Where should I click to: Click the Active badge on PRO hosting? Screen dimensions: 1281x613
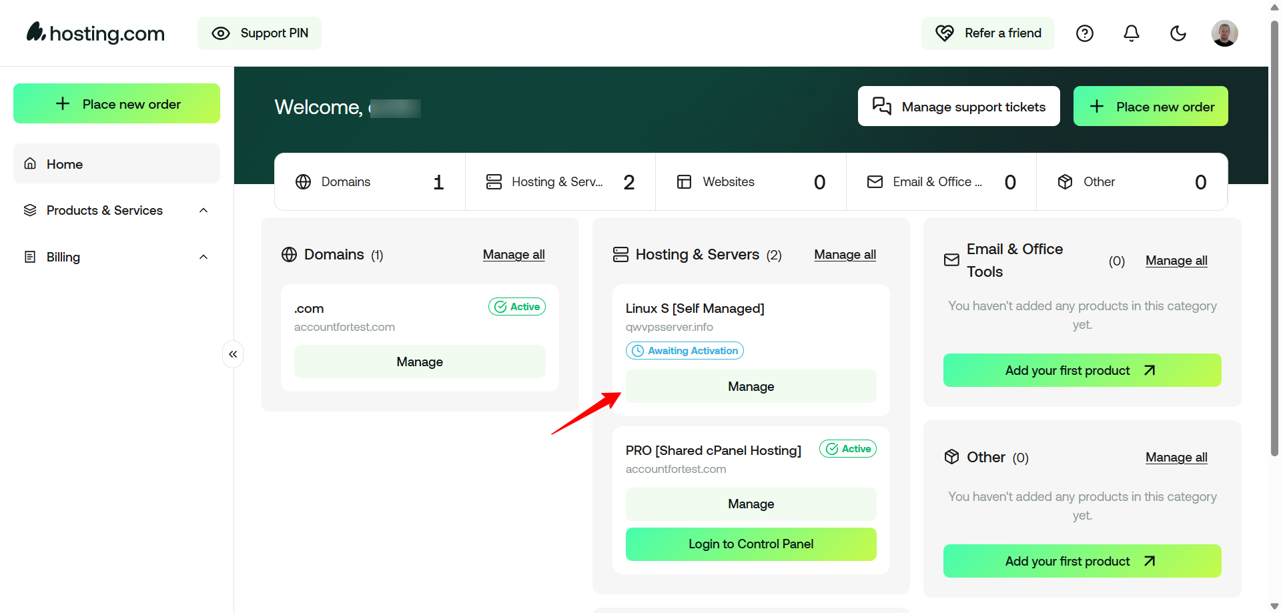point(848,449)
